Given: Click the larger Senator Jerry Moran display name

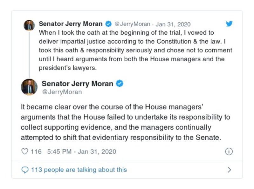Looking at the screenshot, I should click(x=77, y=84).
